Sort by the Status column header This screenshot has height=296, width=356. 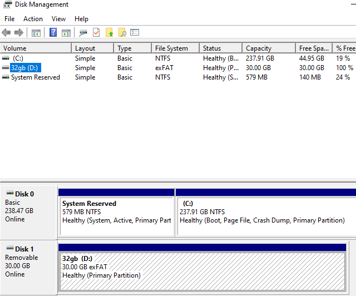click(x=221, y=48)
